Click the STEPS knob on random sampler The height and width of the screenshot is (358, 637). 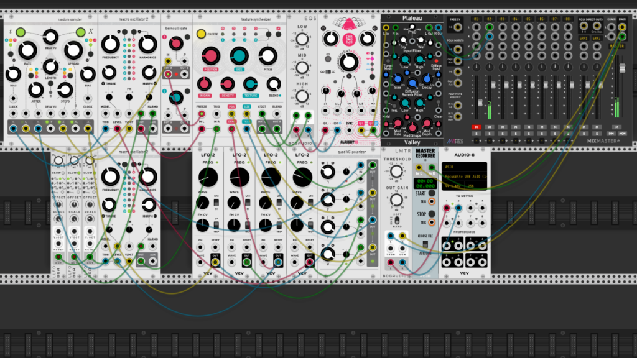(x=65, y=90)
